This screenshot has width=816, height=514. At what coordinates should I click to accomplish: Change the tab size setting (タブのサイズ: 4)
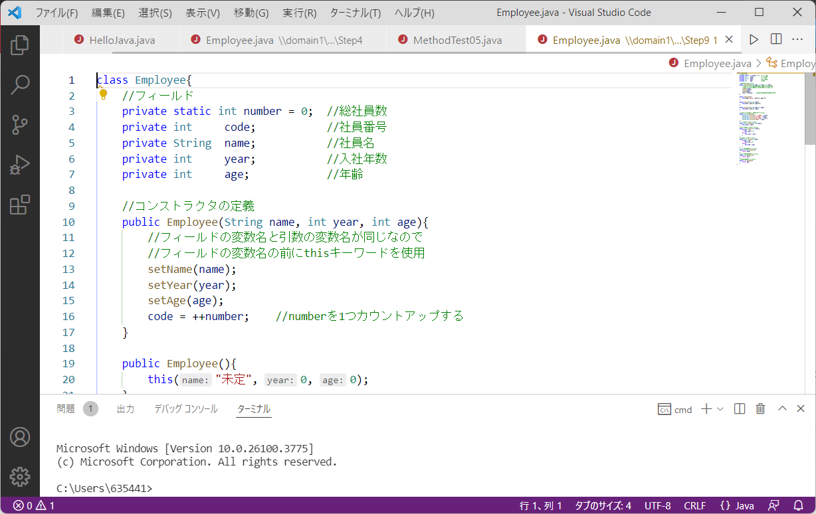(x=603, y=505)
